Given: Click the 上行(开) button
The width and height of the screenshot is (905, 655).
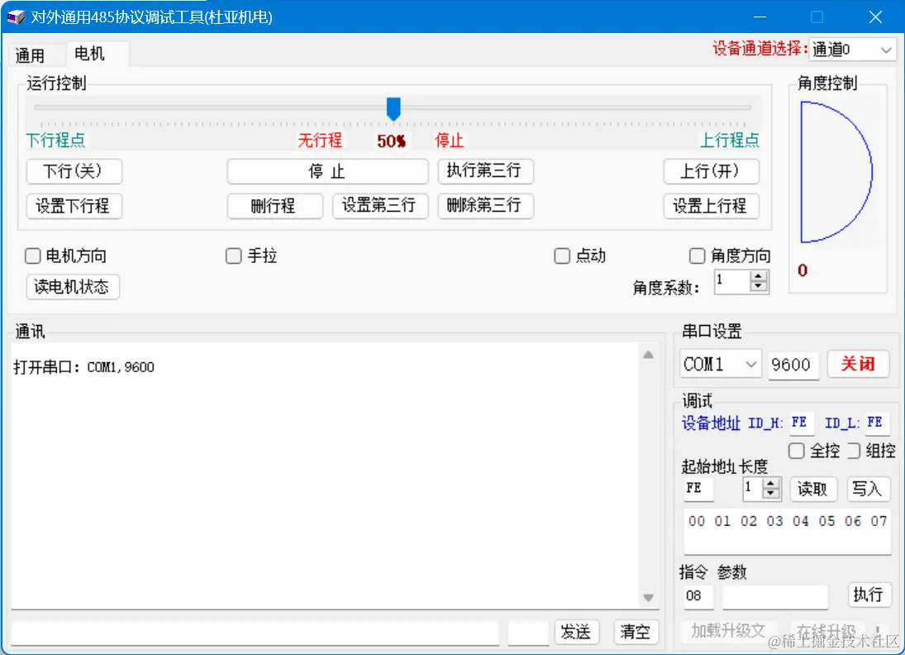Looking at the screenshot, I should click(711, 171).
